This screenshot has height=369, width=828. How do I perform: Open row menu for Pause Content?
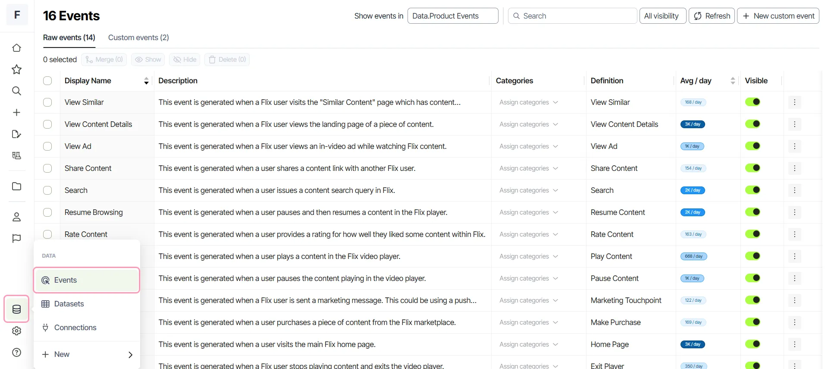(x=794, y=278)
